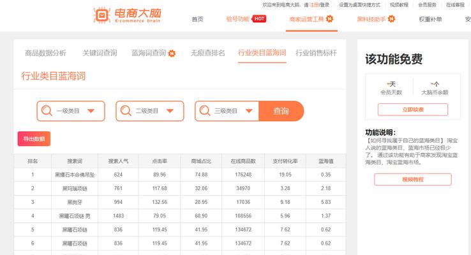Viewport: 471px width, 255px height.
Task: Click the 176248 online products cell
Action: (x=243, y=175)
